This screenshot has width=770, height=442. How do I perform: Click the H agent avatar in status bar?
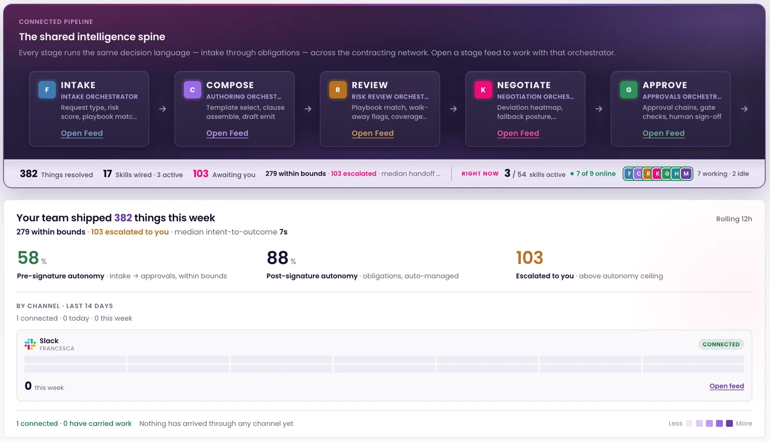tap(676, 174)
